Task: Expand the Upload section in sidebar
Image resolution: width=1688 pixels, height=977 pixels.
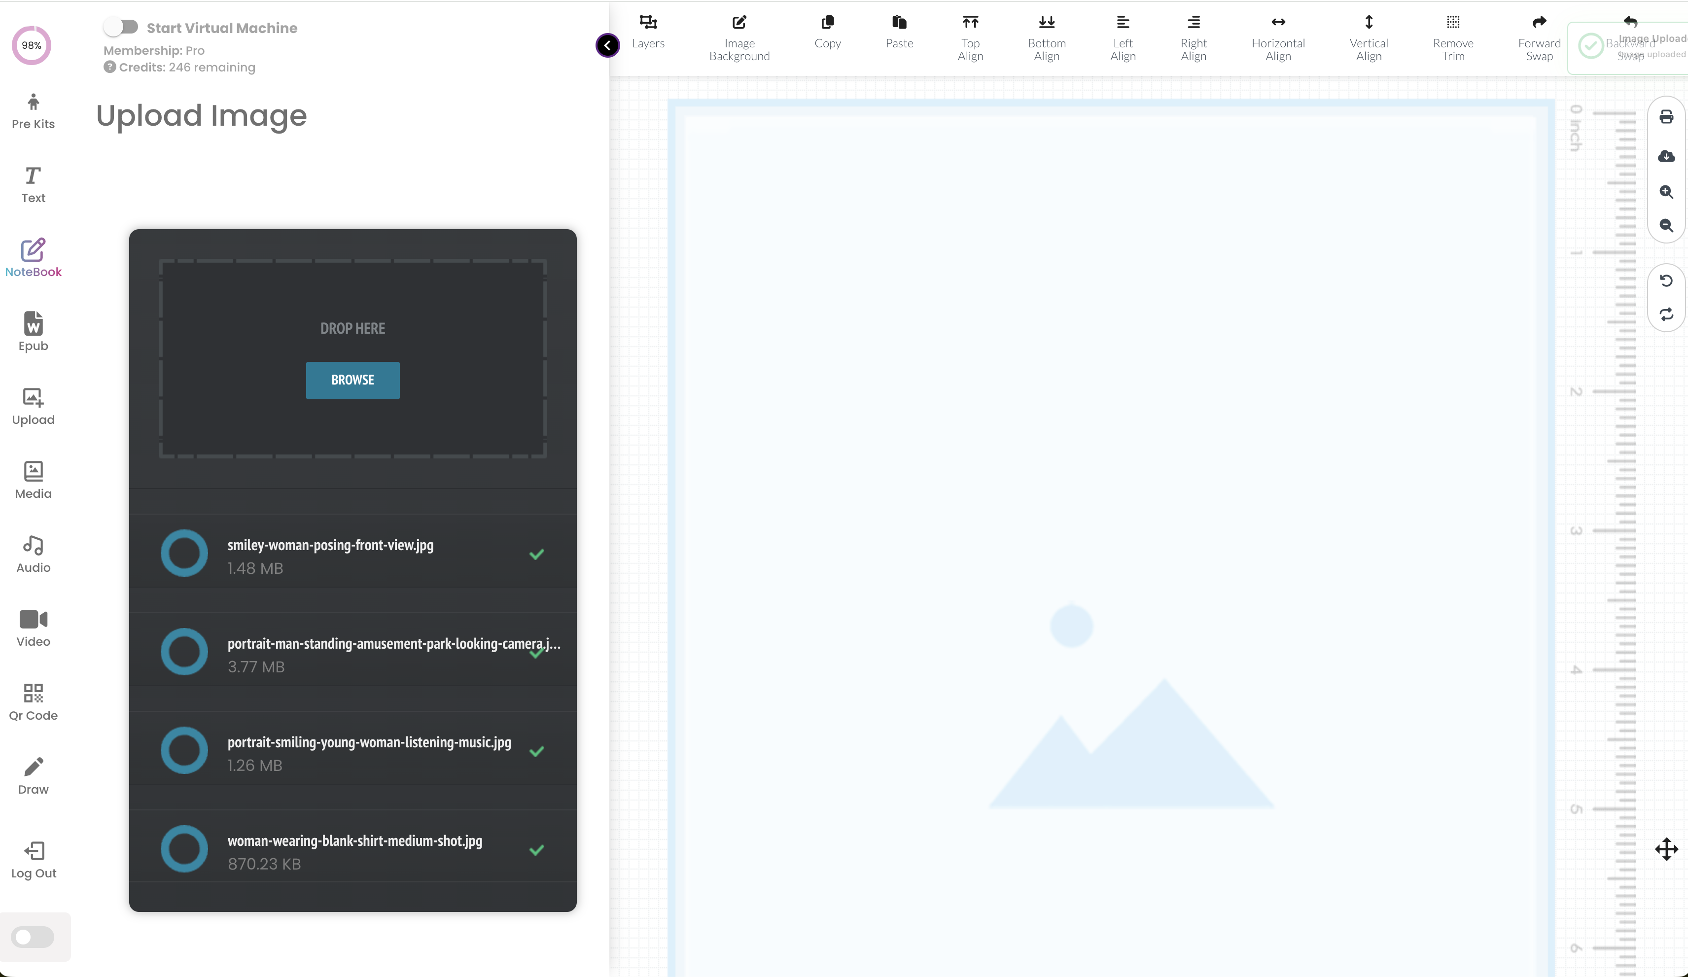Action: click(33, 406)
